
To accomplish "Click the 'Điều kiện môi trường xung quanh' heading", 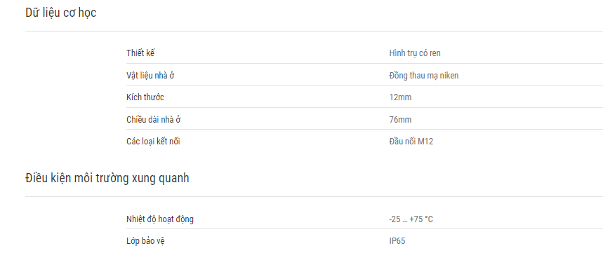I will (107, 178).
